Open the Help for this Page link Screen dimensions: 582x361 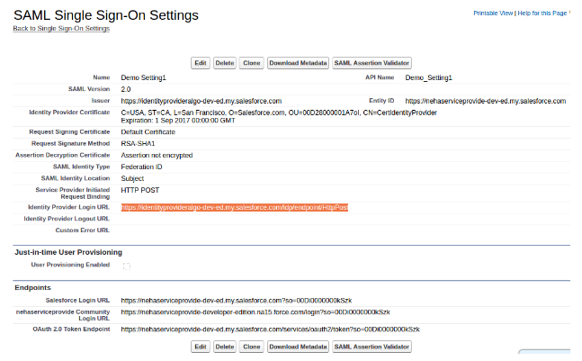point(542,13)
